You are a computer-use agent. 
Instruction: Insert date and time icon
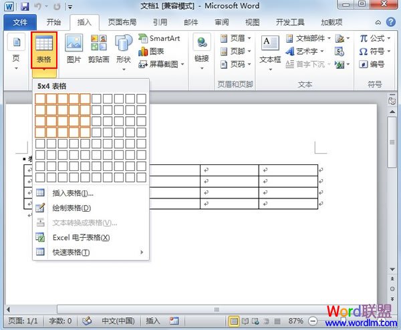[340, 51]
